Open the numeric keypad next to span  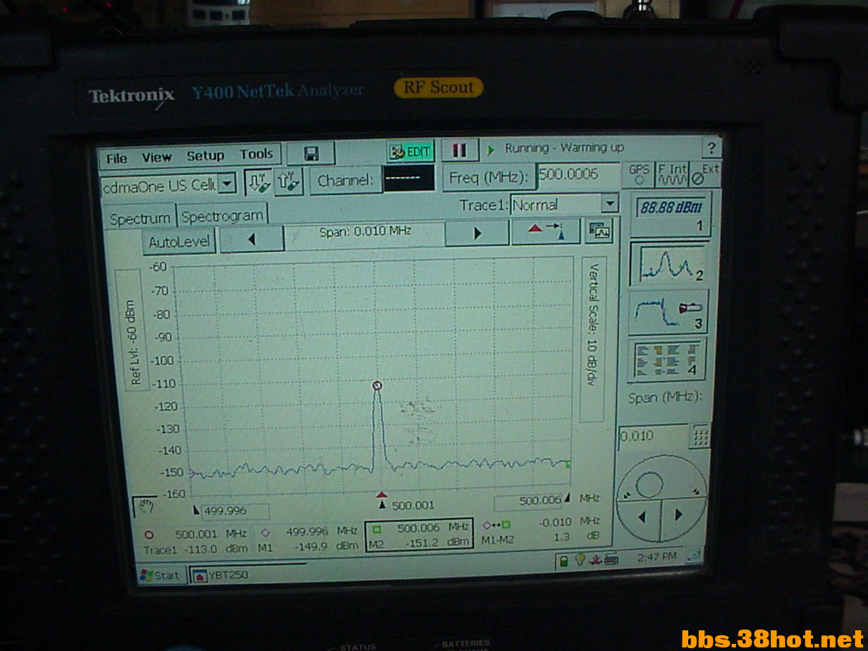pos(700,435)
